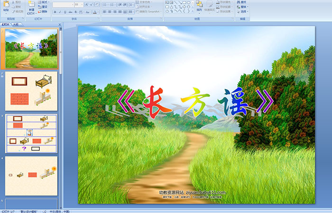Open the Shape Effects (形状效果) menu
332x213 pixels.
[x=225, y=11]
